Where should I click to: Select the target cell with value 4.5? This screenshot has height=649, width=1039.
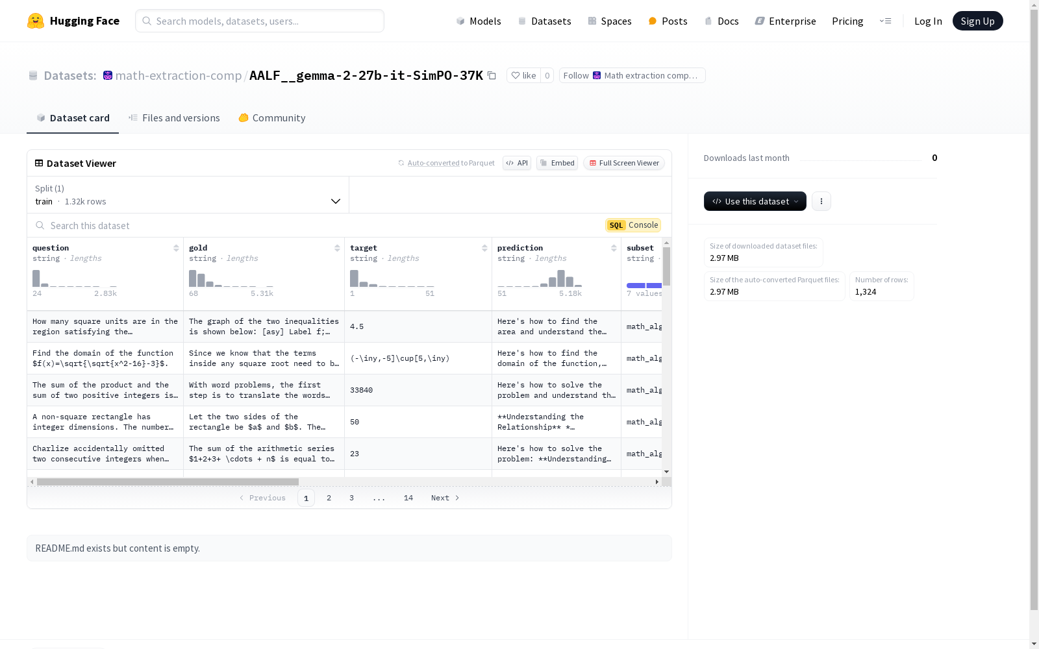[418, 326]
